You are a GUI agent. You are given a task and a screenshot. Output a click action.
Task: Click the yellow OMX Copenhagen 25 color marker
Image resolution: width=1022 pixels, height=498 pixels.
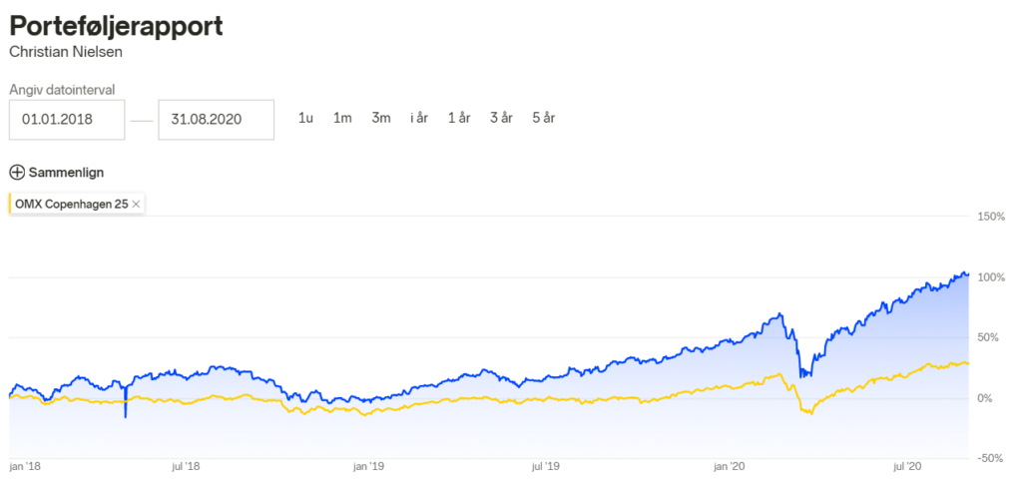(x=10, y=204)
